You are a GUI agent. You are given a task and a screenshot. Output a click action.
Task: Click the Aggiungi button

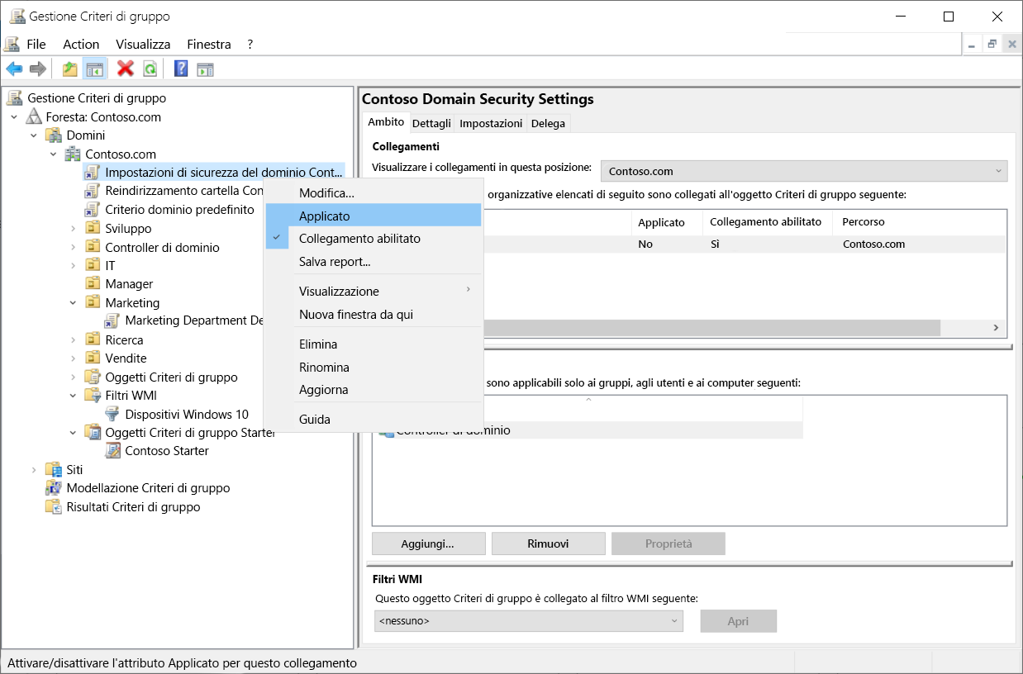[x=428, y=543]
